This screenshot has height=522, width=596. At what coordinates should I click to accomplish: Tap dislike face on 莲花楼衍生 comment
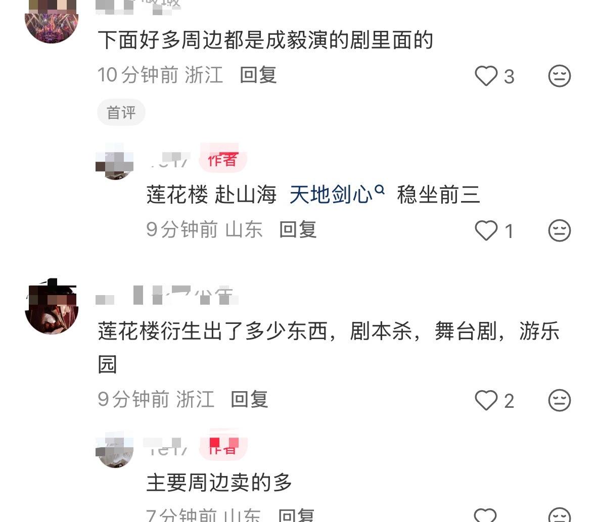pyautogui.click(x=560, y=400)
